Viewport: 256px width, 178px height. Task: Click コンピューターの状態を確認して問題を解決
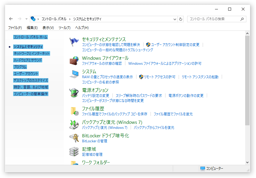(x=111, y=45)
